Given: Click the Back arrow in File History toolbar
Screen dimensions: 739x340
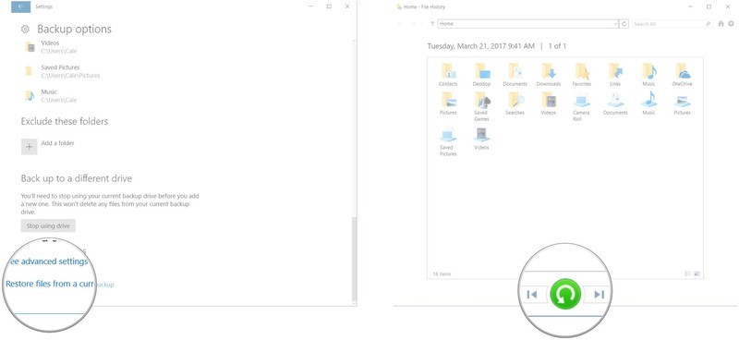Looking at the screenshot, I should (x=401, y=24).
